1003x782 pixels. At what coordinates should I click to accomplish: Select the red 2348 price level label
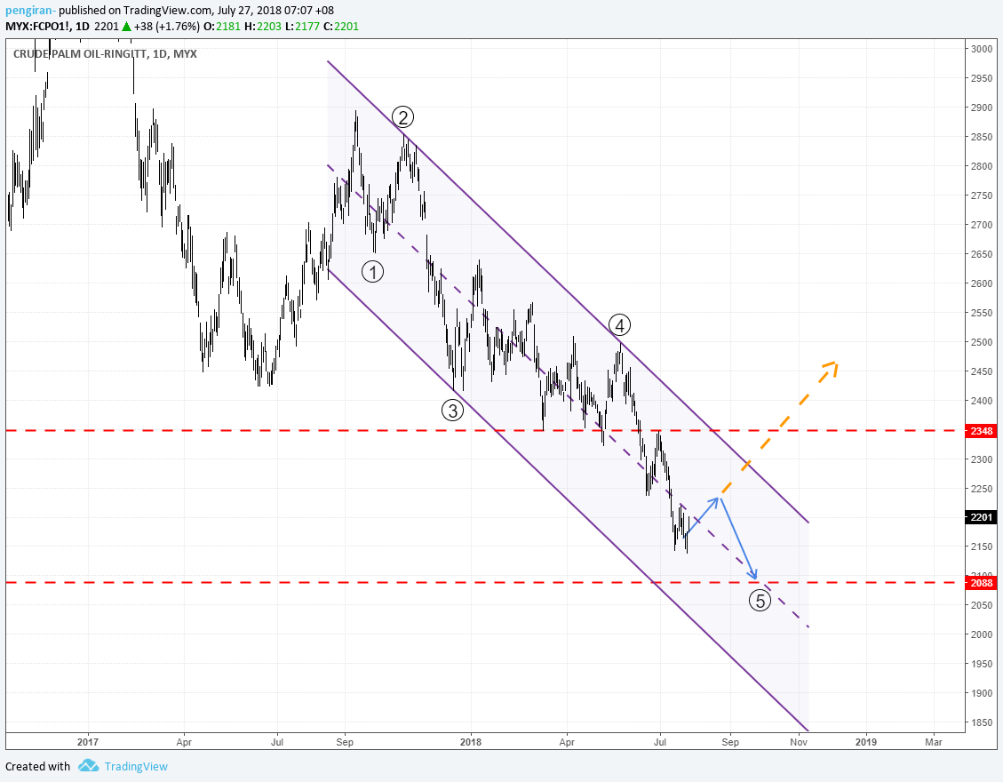[x=982, y=431]
